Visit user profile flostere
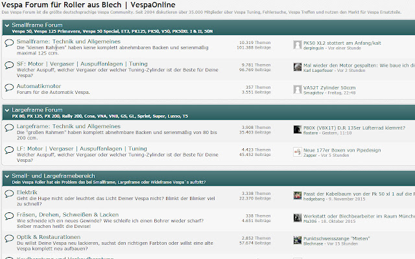The image size is (415, 259). [x=311, y=133]
